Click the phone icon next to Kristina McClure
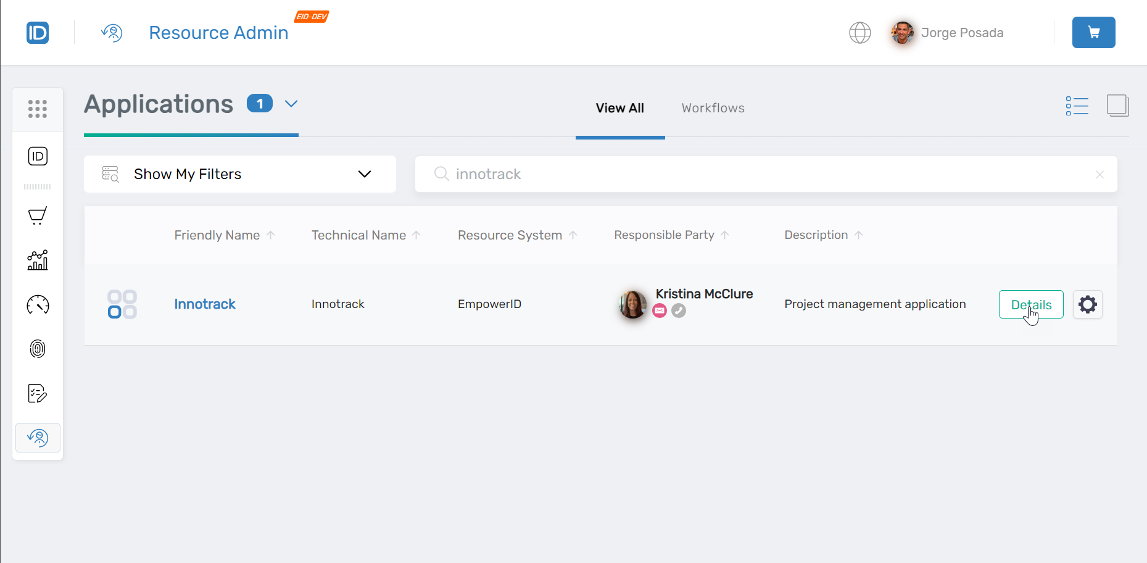1147x563 pixels. [x=679, y=311]
